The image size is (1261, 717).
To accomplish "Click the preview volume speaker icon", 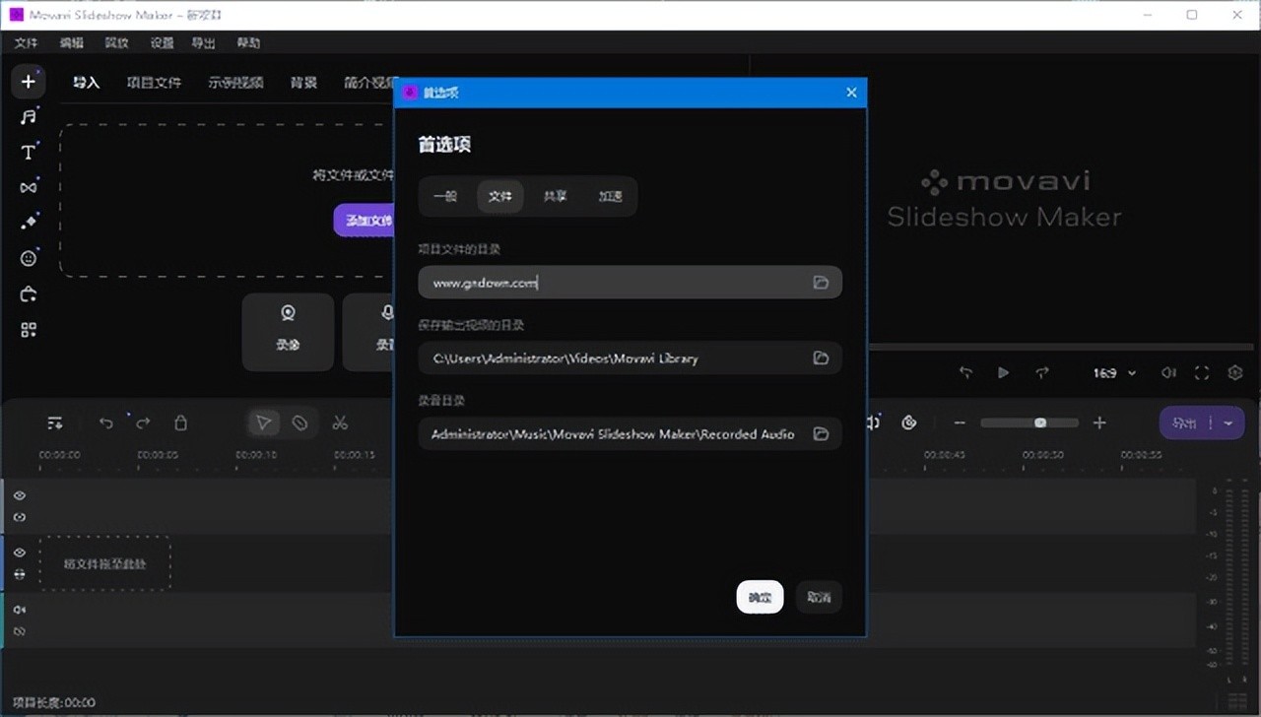I will pyautogui.click(x=1168, y=373).
